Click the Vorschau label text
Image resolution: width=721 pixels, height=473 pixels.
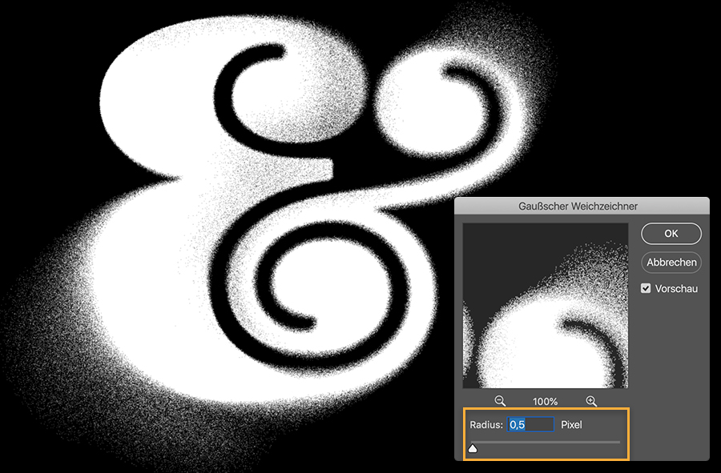[x=676, y=289]
